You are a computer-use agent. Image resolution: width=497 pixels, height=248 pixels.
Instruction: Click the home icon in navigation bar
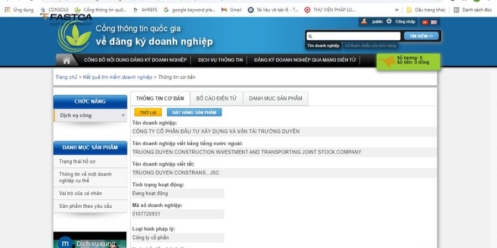point(67,61)
